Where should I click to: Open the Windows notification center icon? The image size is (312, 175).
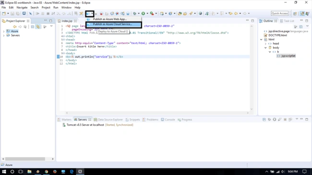click(x=304, y=172)
